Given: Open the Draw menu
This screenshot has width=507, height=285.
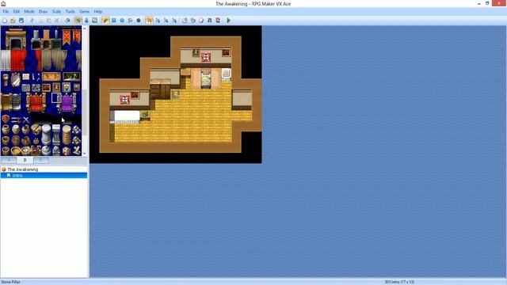Looking at the screenshot, I should 43,11.
